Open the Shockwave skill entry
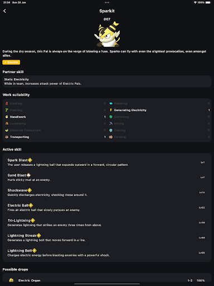Image resolution: width=214 pixels, height=286 pixels. 107,192
